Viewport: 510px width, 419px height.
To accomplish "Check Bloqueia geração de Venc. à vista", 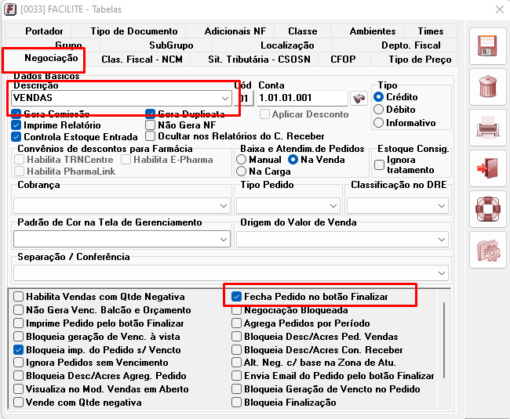I will pyautogui.click(x=19, y=336).
